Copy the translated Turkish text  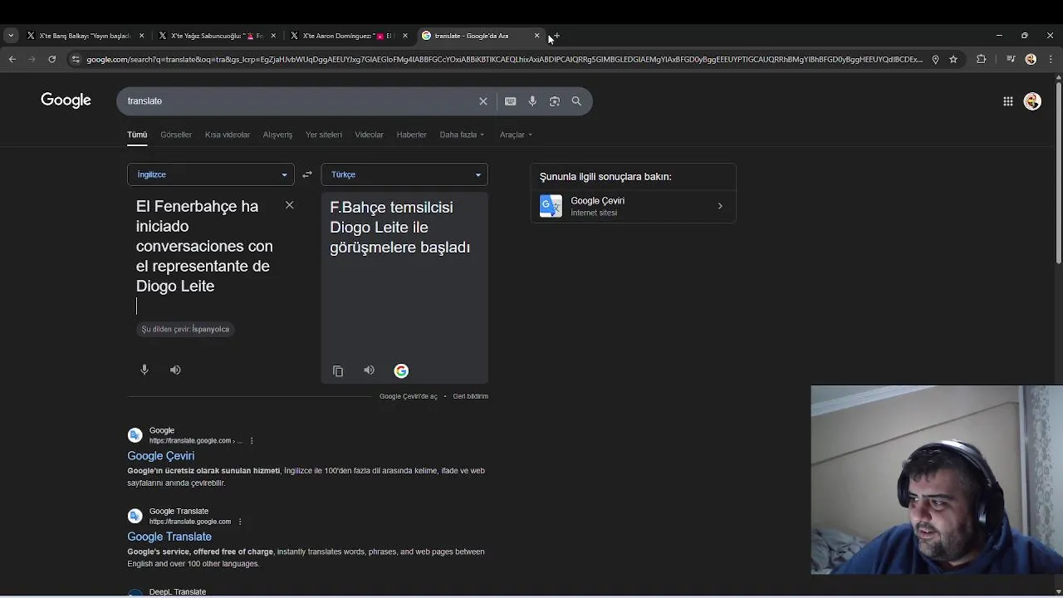(338, 371)
